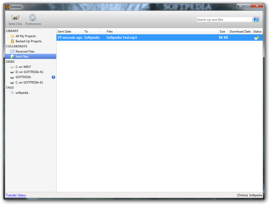The image size is (270, 205).
Task: Sort by Sent Date column header
Action: click(x=70, y=32)
